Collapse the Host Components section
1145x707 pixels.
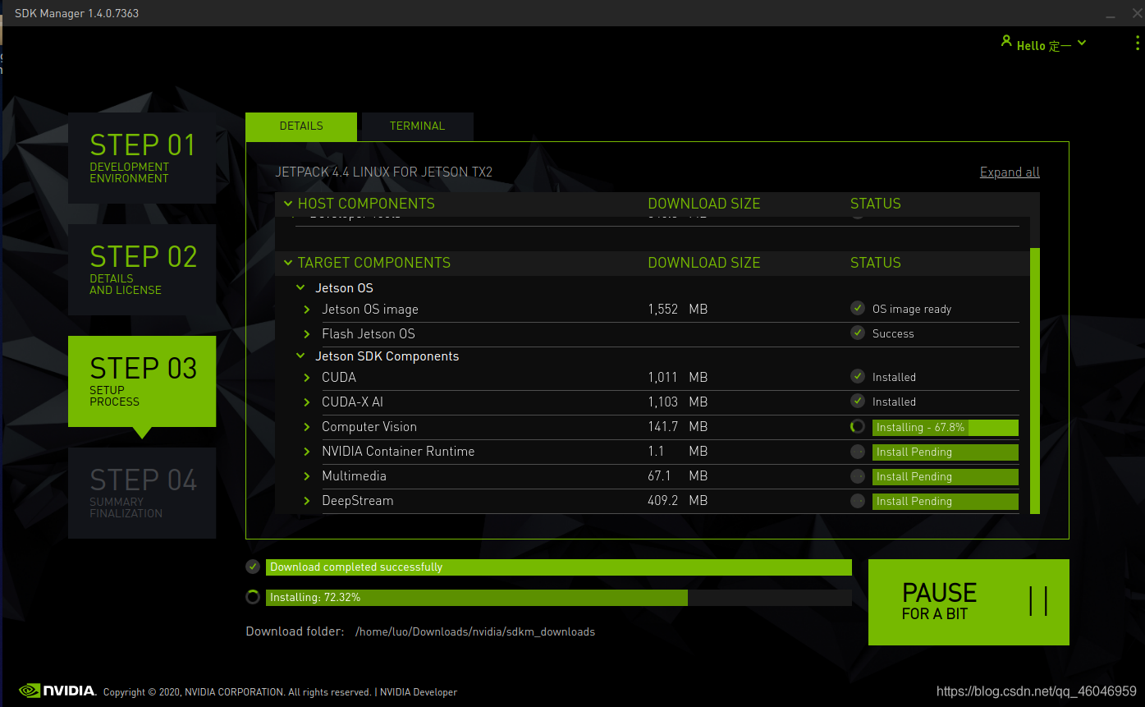(288, 204)
